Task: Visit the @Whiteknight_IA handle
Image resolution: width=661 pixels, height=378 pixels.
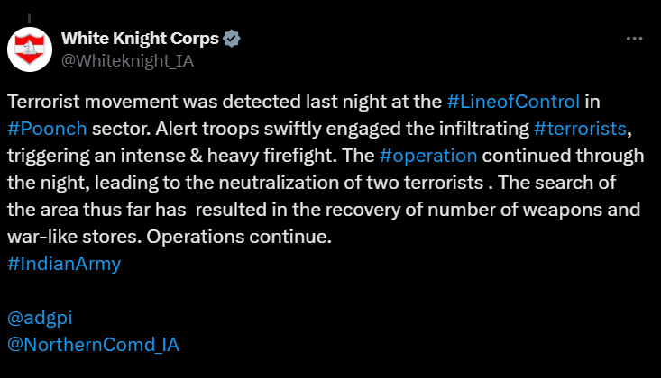Action: 127,61
